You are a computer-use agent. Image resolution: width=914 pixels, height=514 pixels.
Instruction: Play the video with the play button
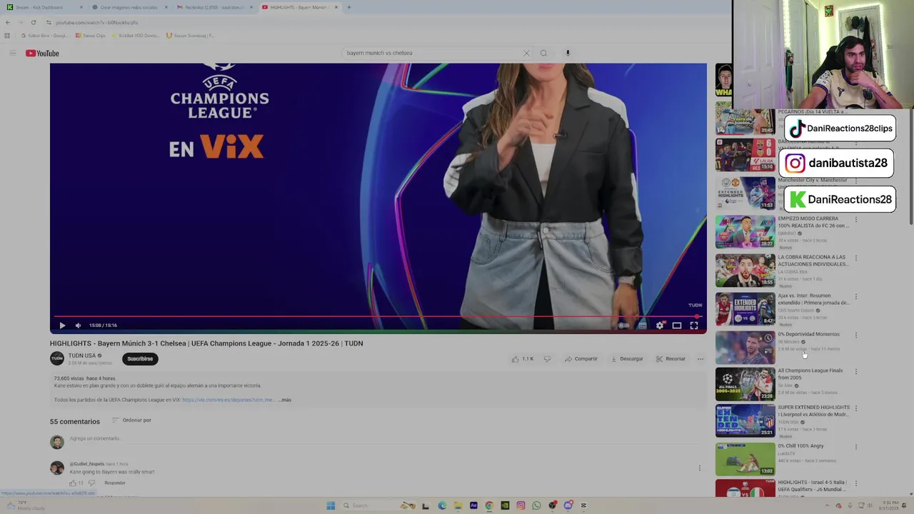click(62, 326)
